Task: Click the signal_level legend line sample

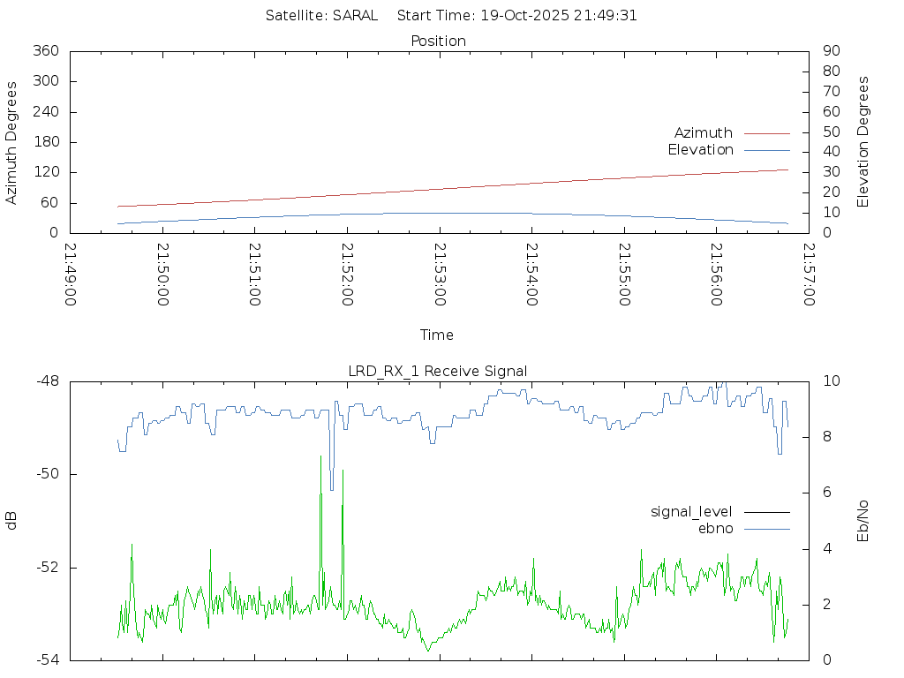Action: (x=766, y=512)
